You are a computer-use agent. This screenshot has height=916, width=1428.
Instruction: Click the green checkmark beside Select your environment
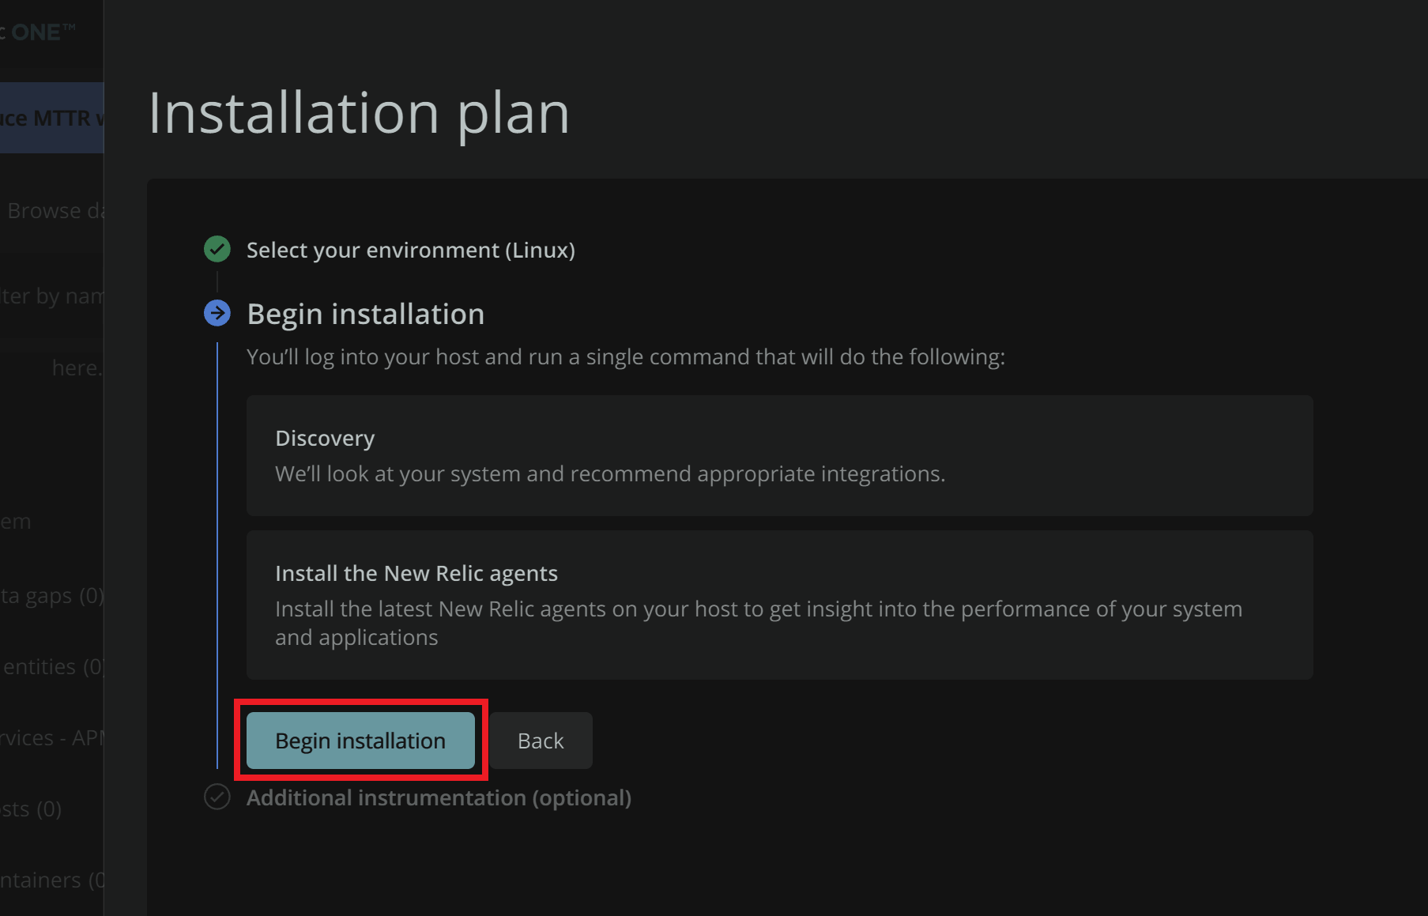click(217, 249)
